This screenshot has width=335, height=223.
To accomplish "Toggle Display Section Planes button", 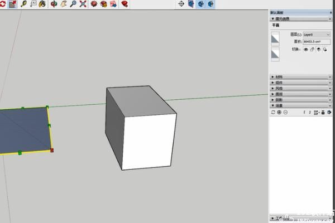I will pyautogui.click(x=191, y=4).
